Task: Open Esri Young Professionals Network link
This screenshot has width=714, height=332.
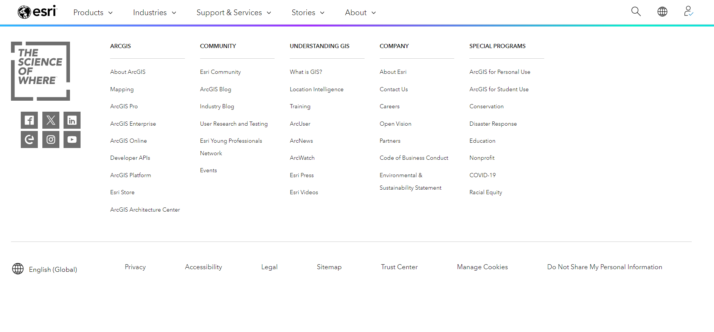Action: coord(231,147)
